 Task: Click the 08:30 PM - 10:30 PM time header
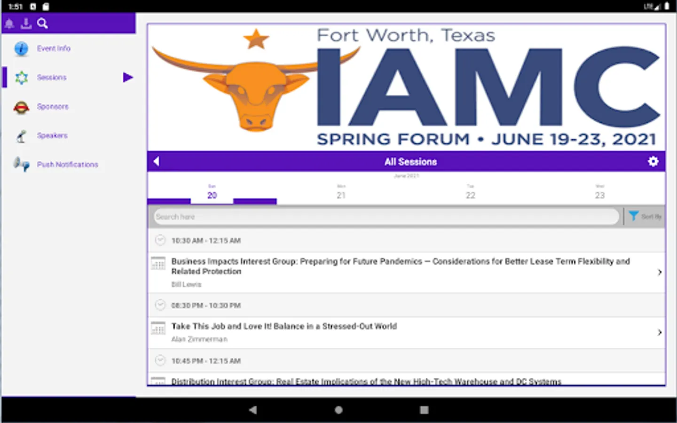pyautogui.click(x=407, y=305)
